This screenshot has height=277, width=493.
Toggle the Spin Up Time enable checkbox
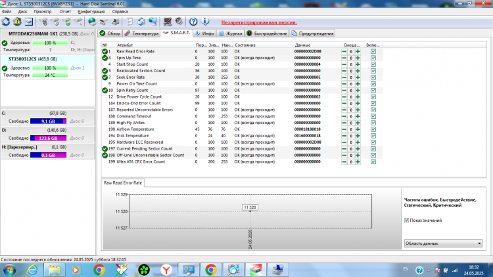(x=373, y=58)
